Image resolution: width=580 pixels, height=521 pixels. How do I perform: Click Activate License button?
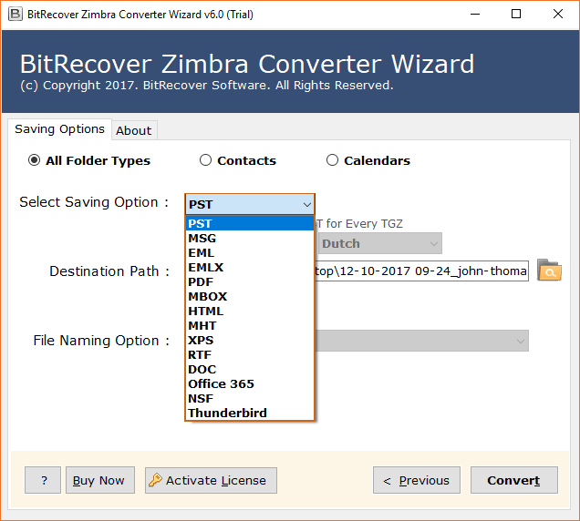[x=211, y=480]
